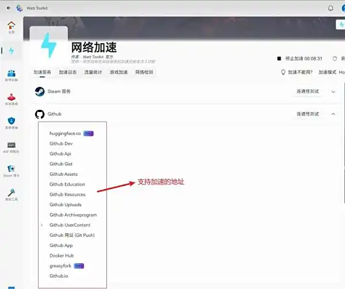Switch to 加速日志 tab
Screen dimensions: 345x289
(x=67, y=72)
